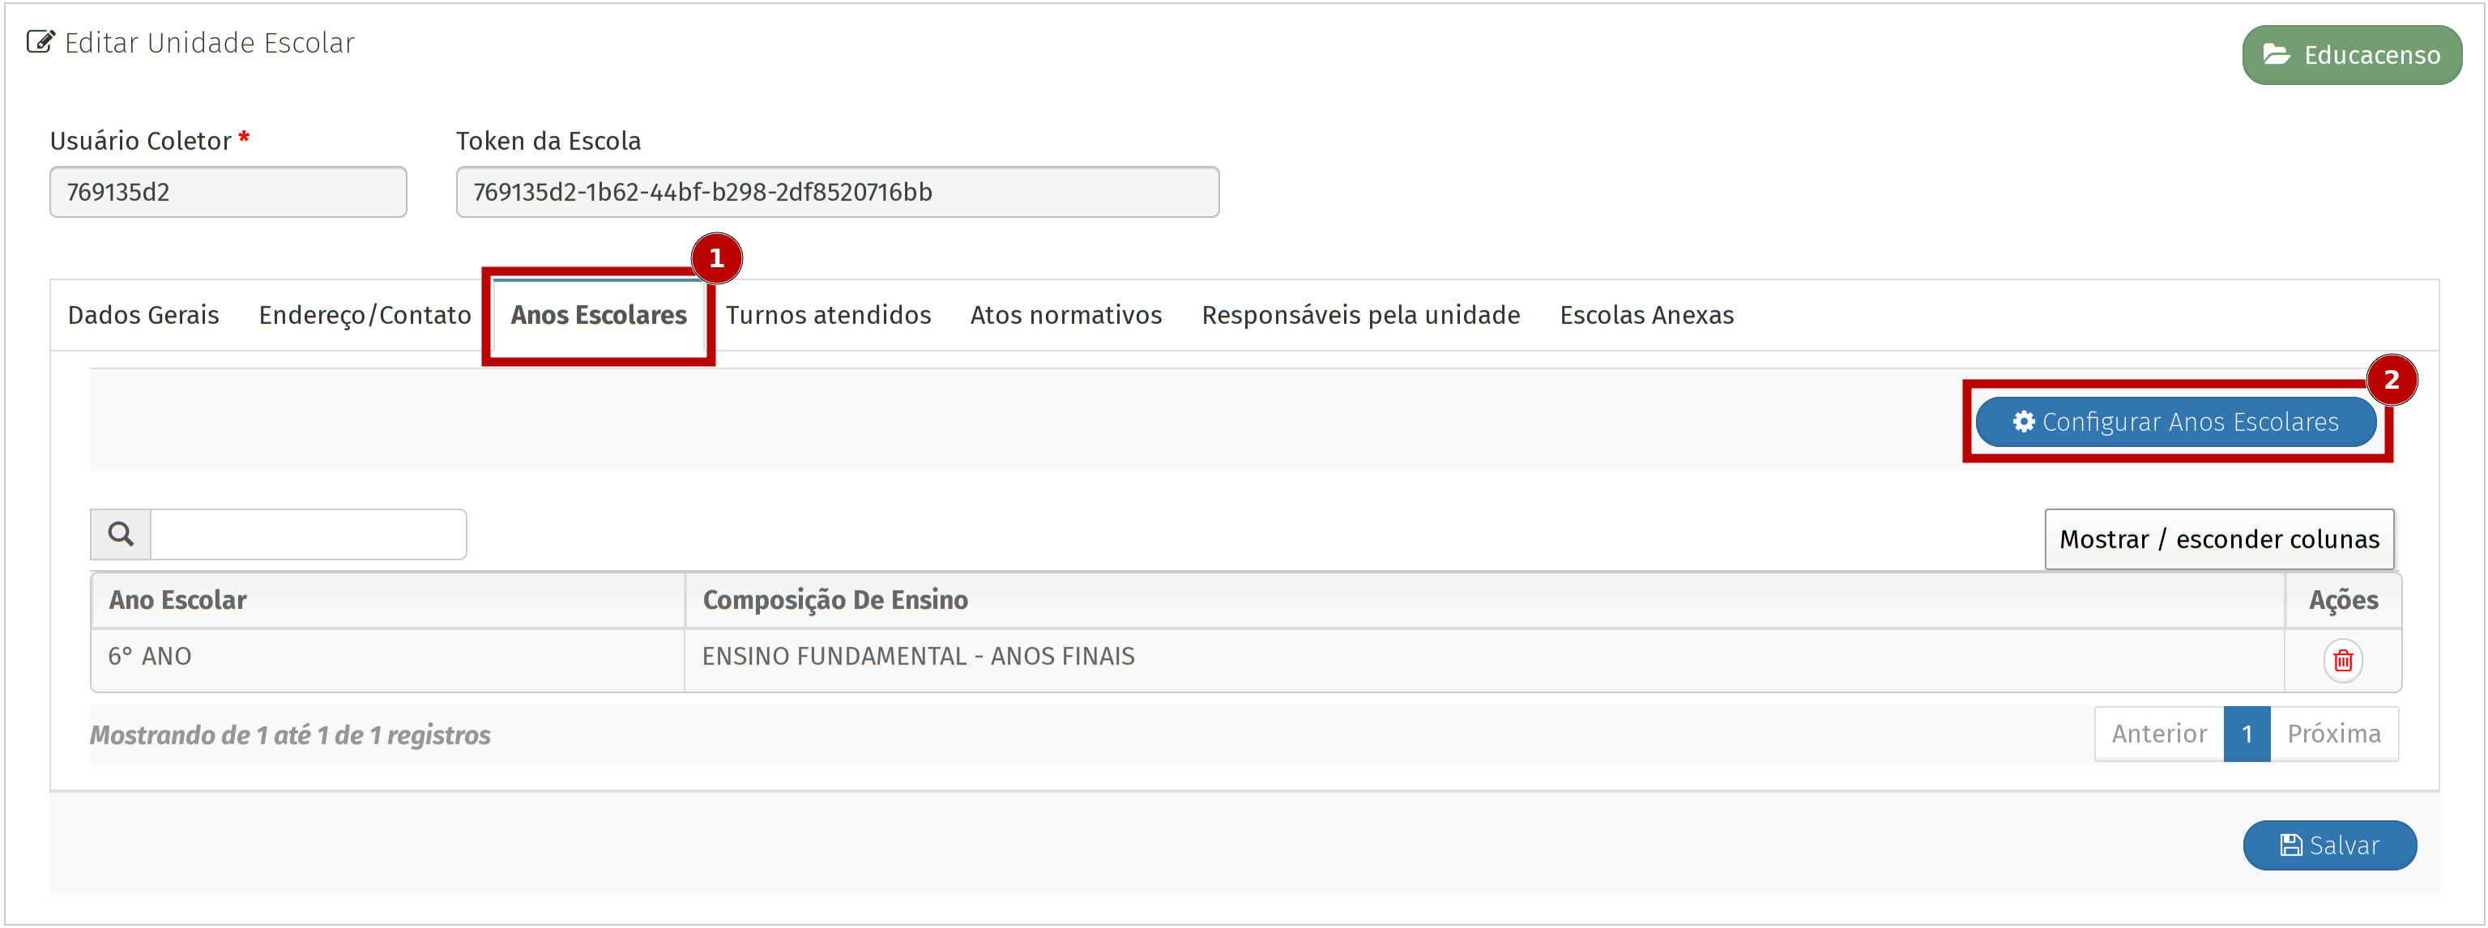Switch to Responsáveis pela unidade tab
The height and width of the screenshot is (928, 2488).
[1360, 315]
